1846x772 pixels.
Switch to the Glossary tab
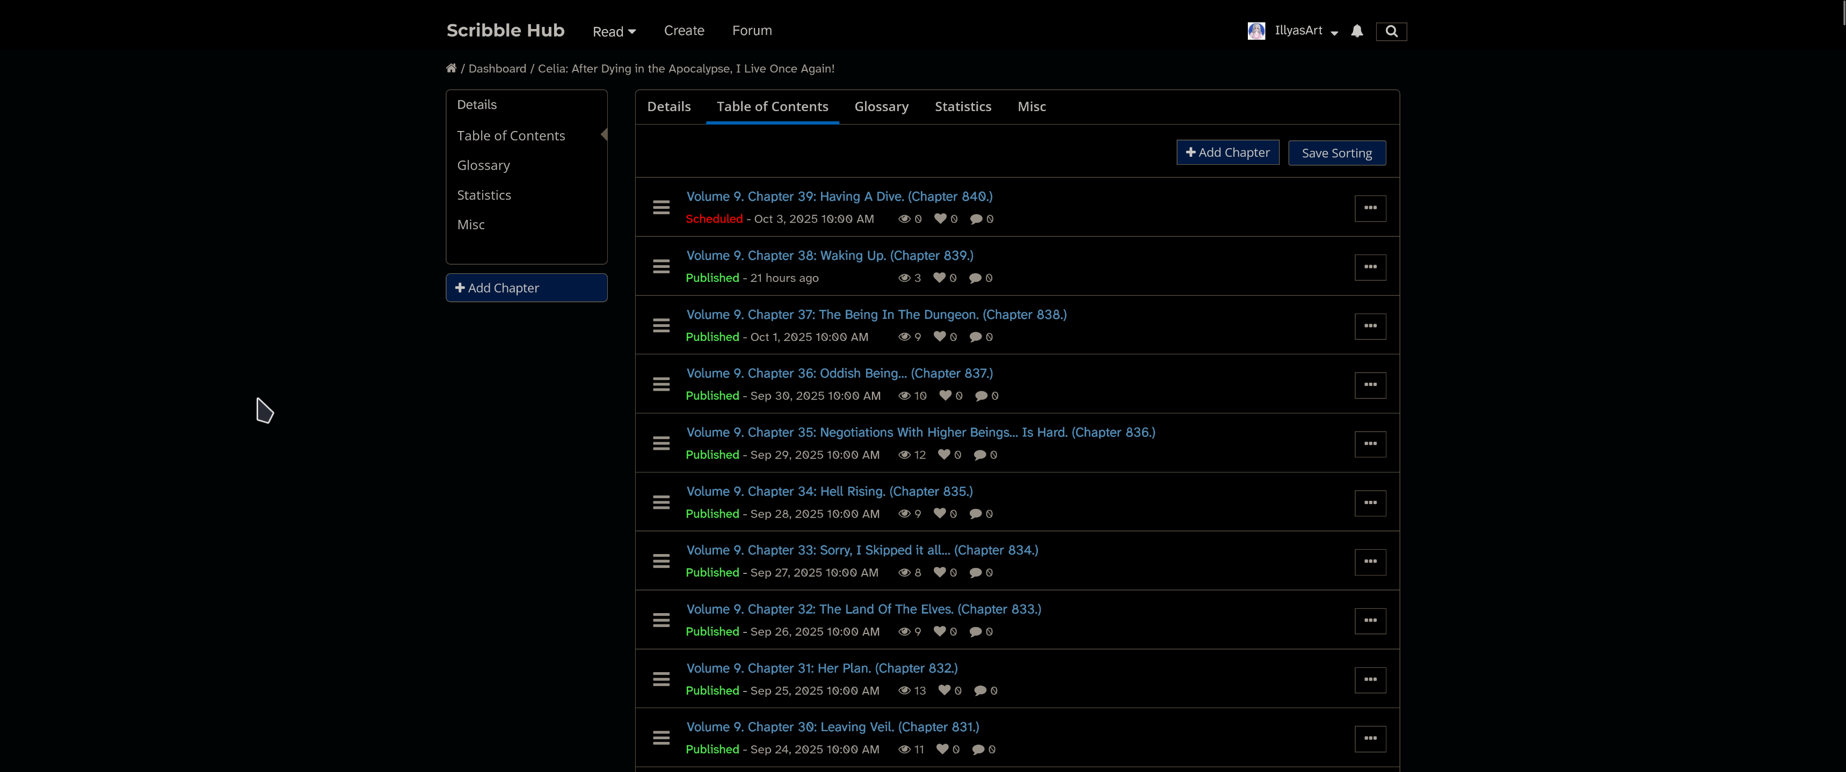point(881,107)
